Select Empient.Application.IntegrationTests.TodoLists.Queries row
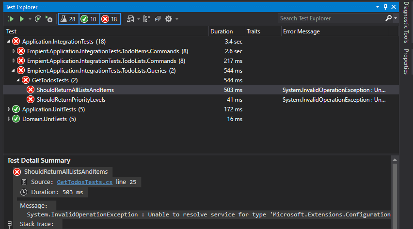413x229 pixels. coord(201,71)
